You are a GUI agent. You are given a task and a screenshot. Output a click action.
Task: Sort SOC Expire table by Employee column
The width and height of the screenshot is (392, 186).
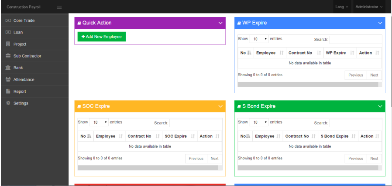coord(109,136)
